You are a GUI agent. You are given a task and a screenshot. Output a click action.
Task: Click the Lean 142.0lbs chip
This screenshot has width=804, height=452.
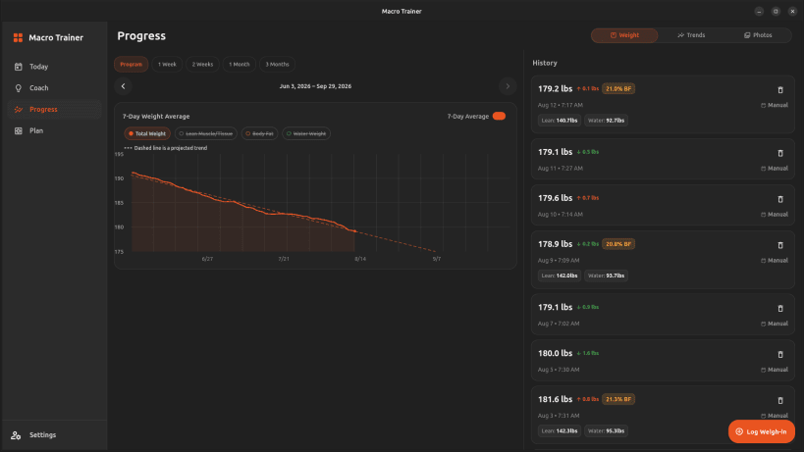tap(560, 276)
